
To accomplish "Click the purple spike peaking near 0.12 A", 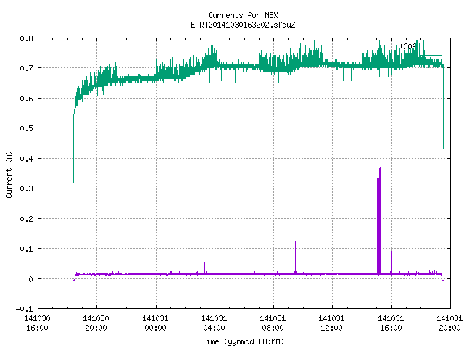I will pyautogui.click(x=295, y=257).
